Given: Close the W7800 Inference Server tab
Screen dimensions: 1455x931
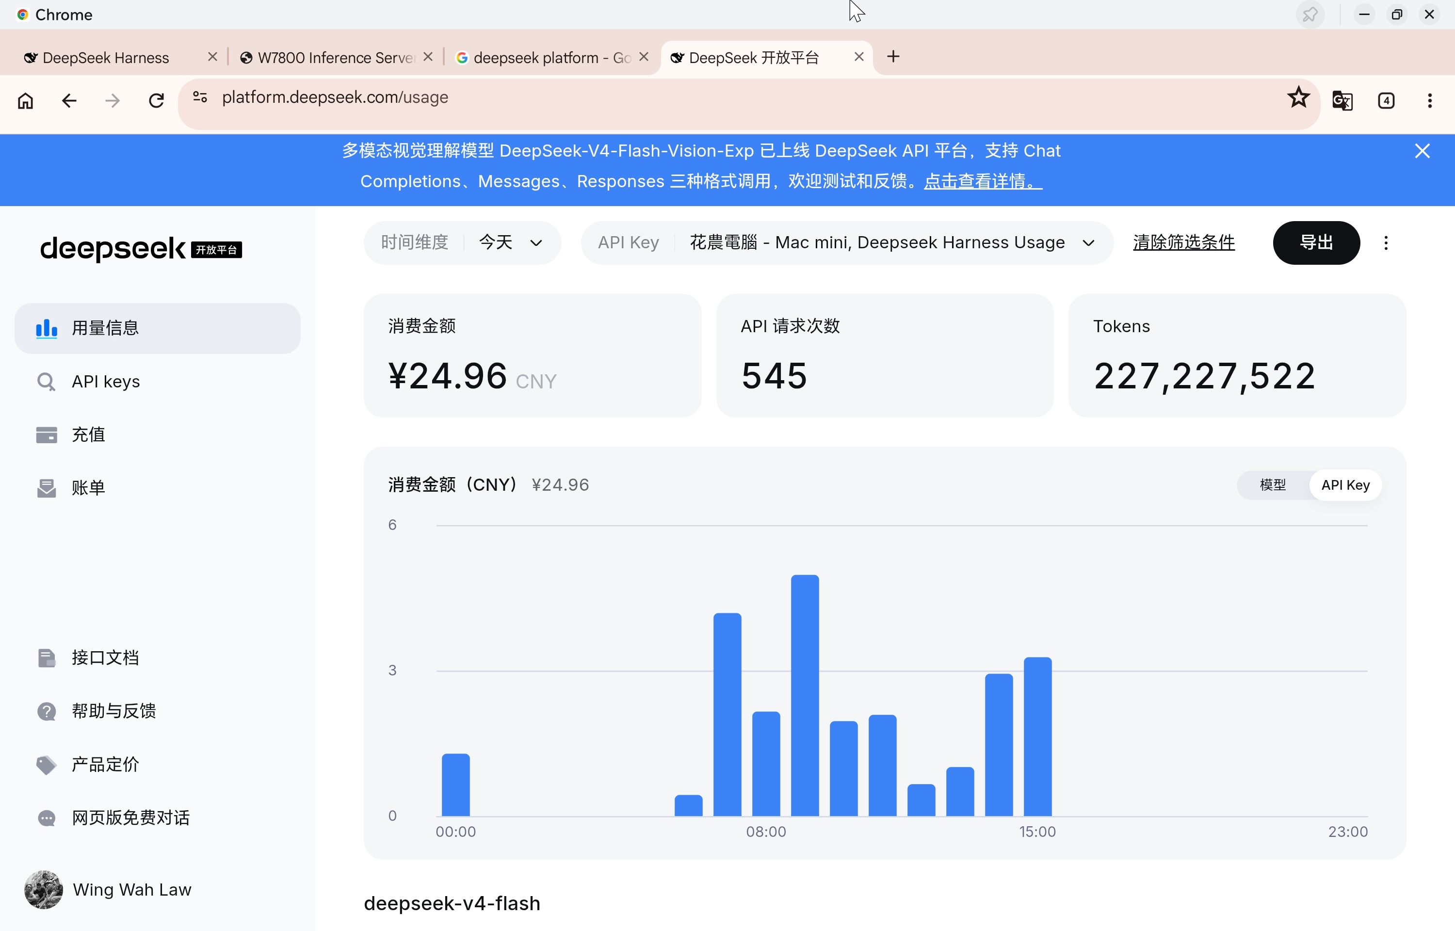Looking at the screenshot, I should click(428, 57).
